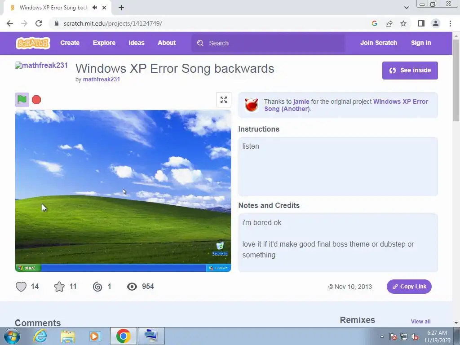Screen dimensions: 460x345
Task: Enter fullscreen mode for the project stage
Action: (x=224, y=100)
